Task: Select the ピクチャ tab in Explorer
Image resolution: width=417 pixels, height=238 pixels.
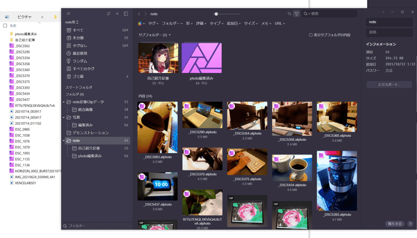Action: [x=24, y=17]
